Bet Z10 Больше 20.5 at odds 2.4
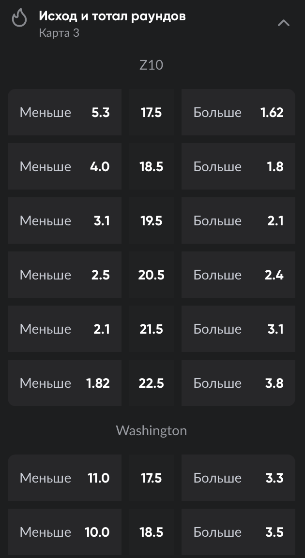305x558 pixels. click(x=238, y=275)
